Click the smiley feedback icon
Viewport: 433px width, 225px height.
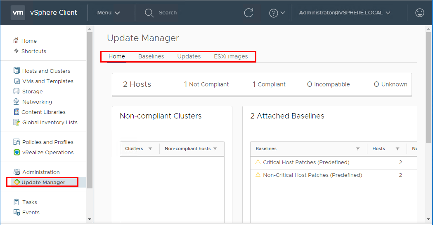[x=419, y=13]
